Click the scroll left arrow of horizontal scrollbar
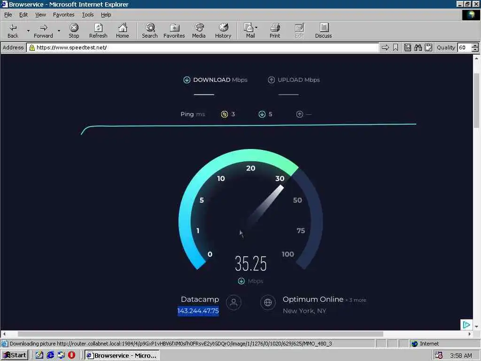This screenshot has height=361, width=481. [x=4, y=334]
